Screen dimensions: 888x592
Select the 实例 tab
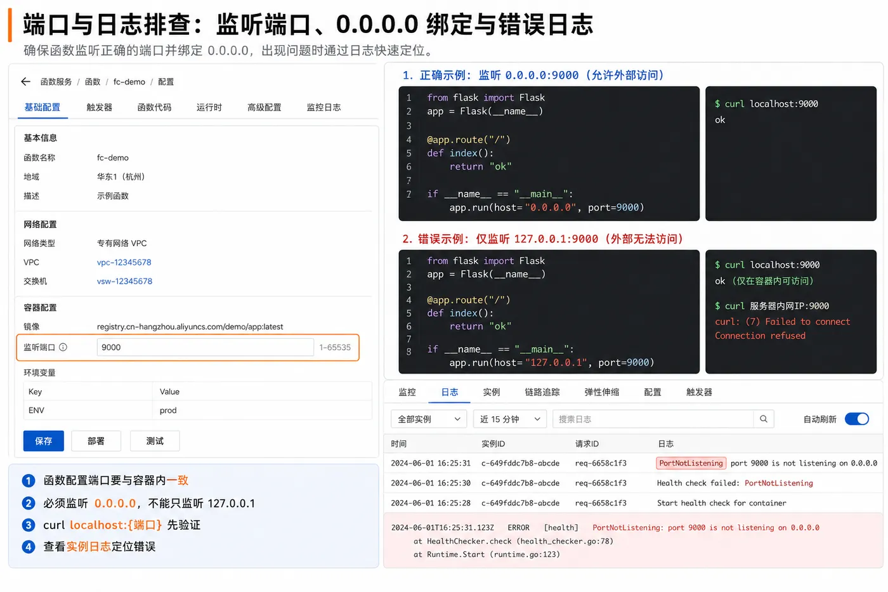(492, 392)
